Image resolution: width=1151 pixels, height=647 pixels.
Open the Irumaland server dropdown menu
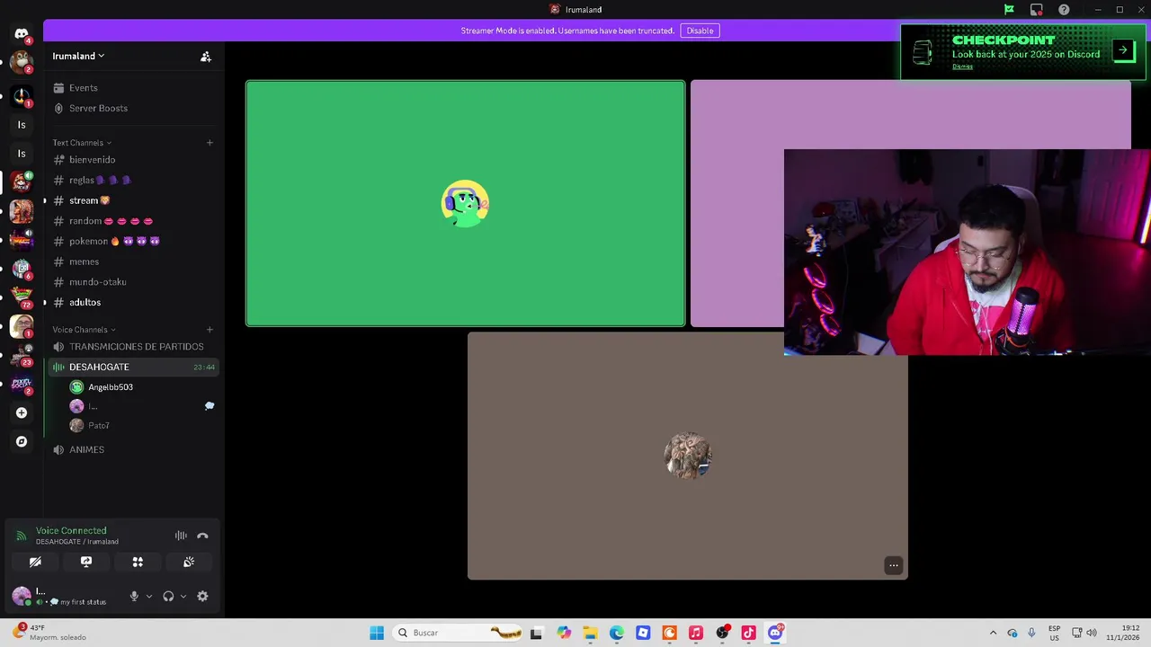coord(78,56)
